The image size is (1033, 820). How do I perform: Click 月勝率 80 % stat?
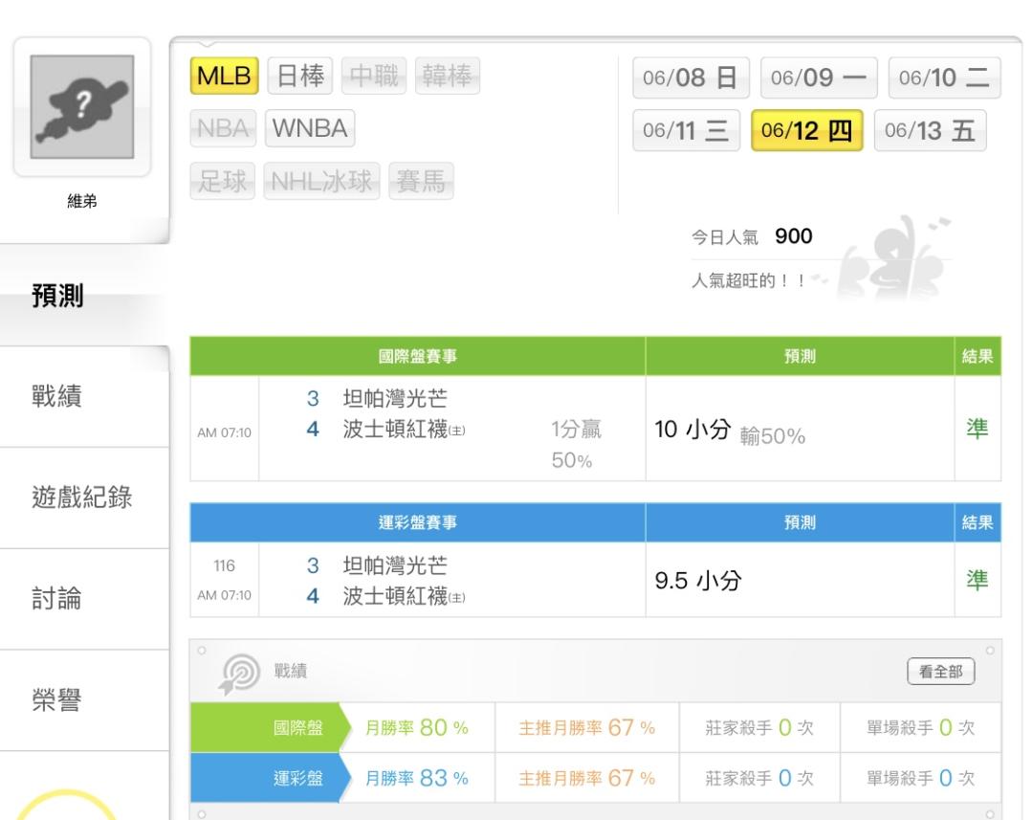pos(417,728)
